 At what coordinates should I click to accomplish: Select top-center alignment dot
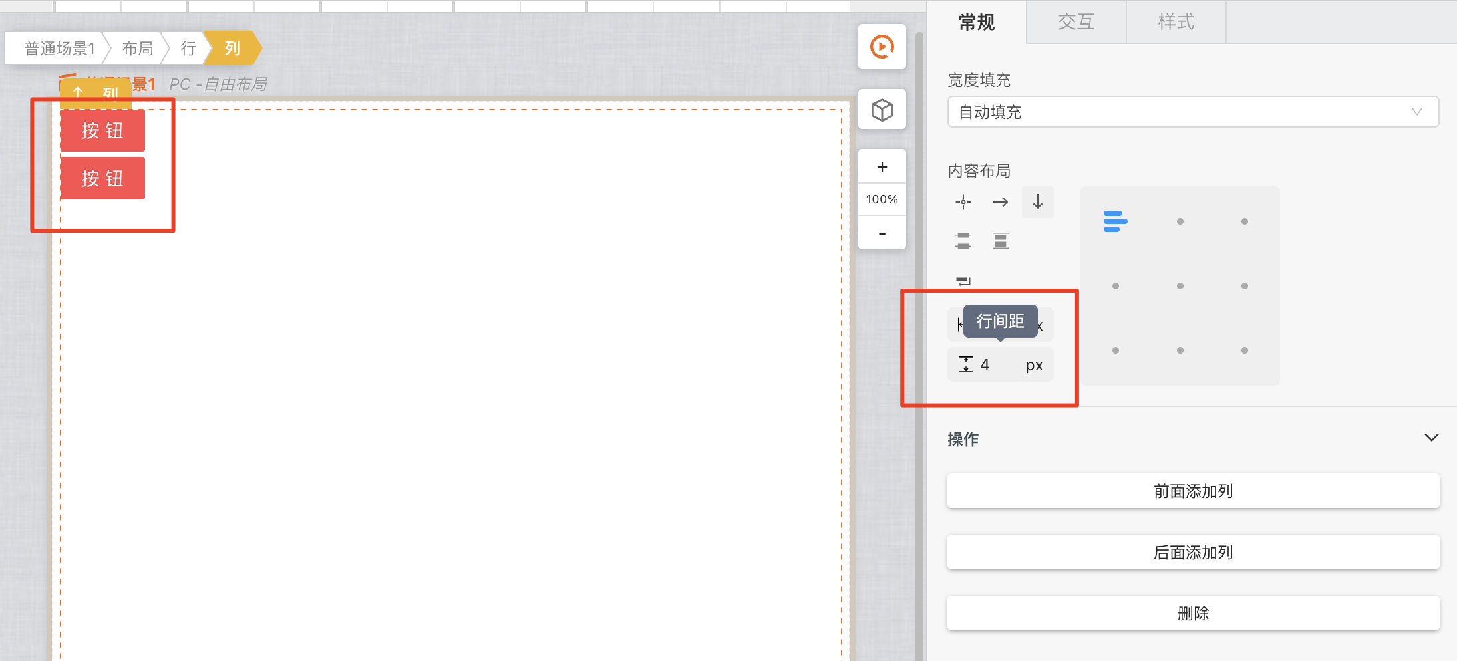(1180, 221)
